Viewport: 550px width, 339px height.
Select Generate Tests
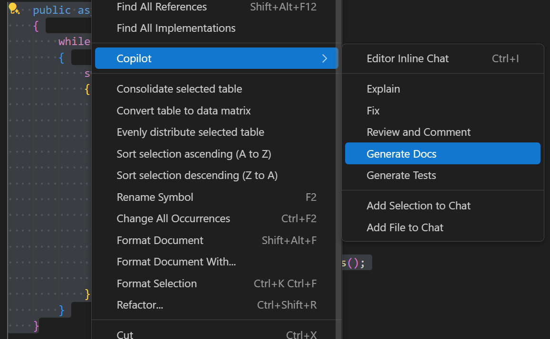click(401, 175)
